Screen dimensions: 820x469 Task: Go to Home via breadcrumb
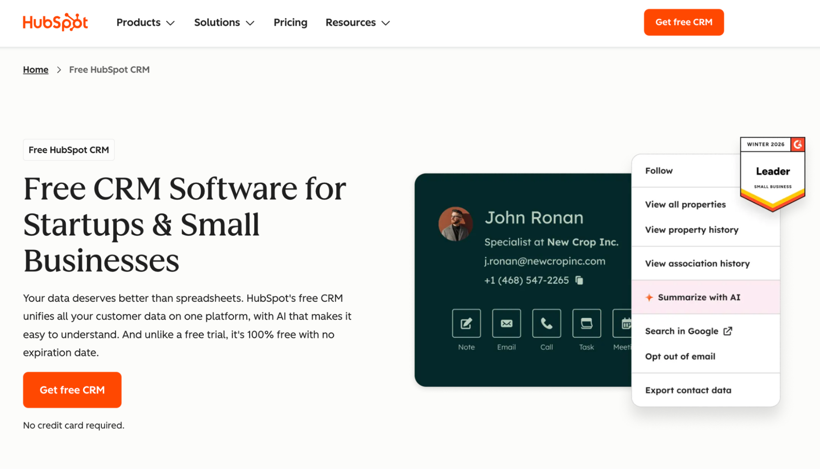(x=36, y=70)
